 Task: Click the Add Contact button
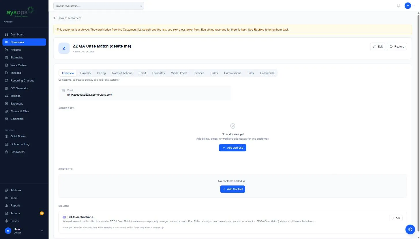[232, 189]
